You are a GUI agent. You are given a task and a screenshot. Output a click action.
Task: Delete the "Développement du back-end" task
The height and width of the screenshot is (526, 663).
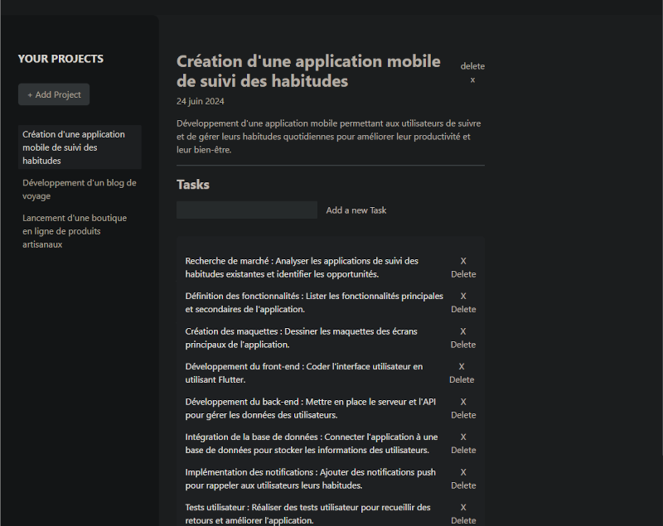pos(463,408)
